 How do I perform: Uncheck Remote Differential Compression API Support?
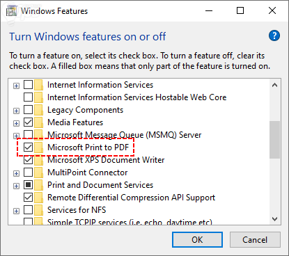pos(29,198)
